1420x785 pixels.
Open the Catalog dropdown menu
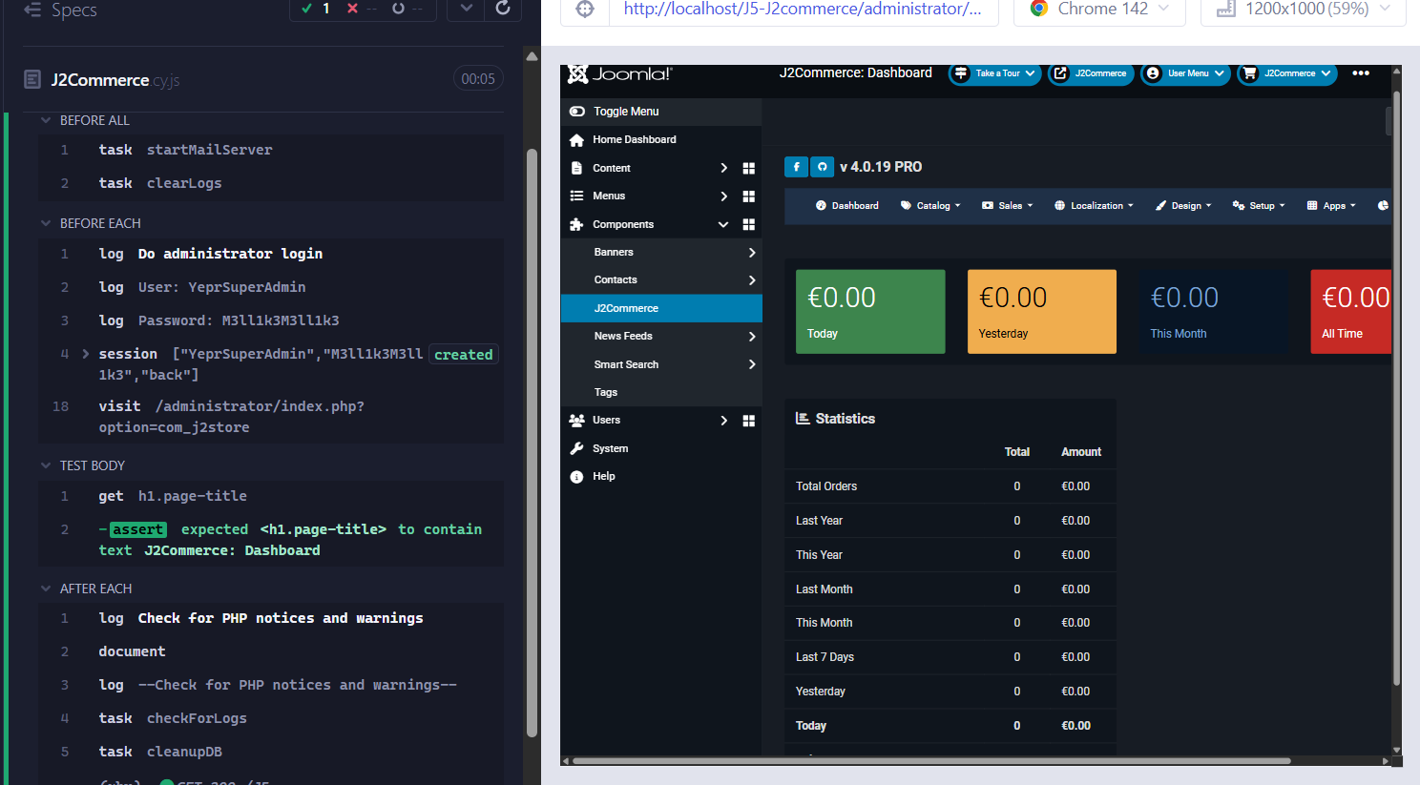tap(929, 205)
